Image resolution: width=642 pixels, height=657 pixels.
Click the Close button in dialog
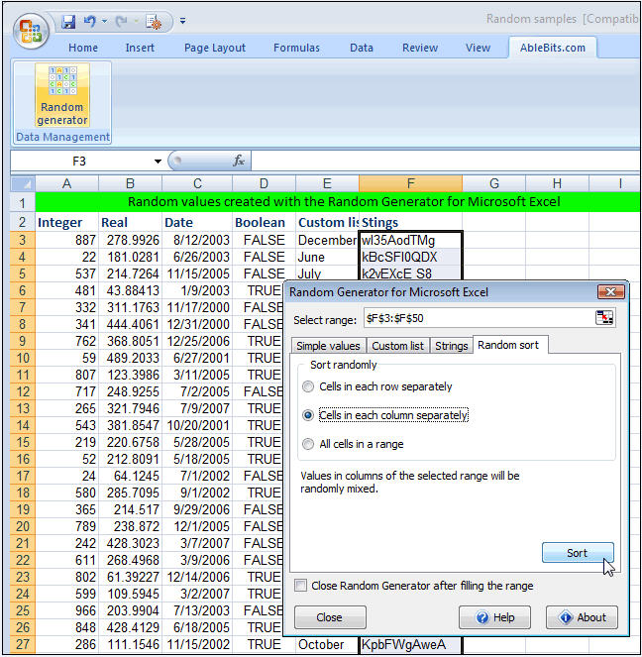pos(330,617)
